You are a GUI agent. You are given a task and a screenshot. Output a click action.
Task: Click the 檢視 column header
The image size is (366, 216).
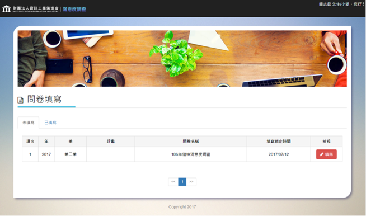[327, 141]
